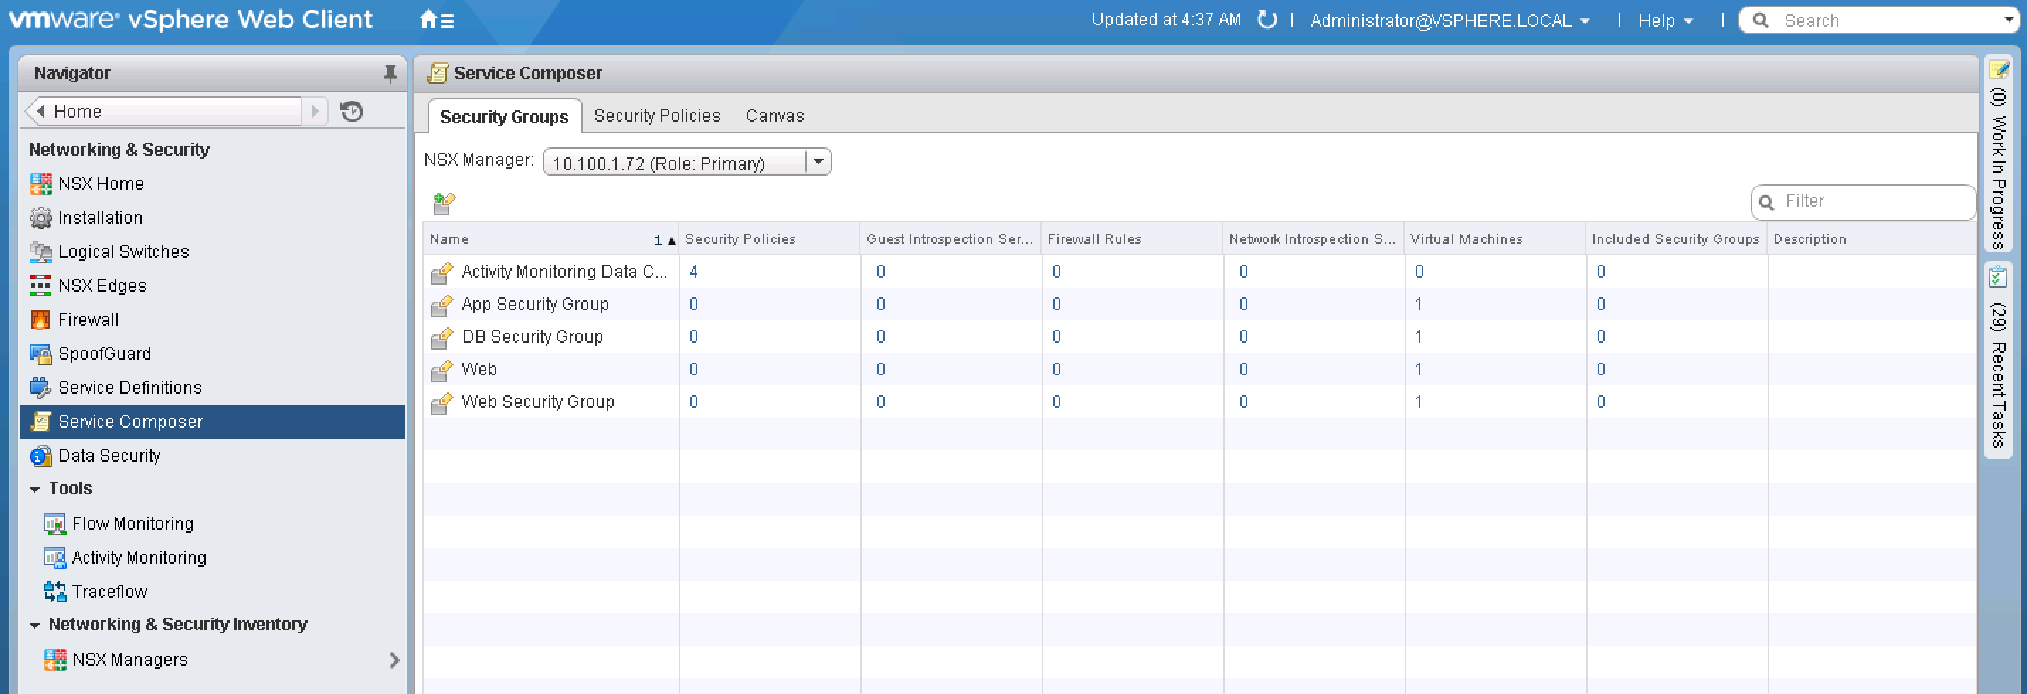Open the NSX Manager dropdown
The width and height of the screenshot is (2027, 694).
tap(819, 162)
